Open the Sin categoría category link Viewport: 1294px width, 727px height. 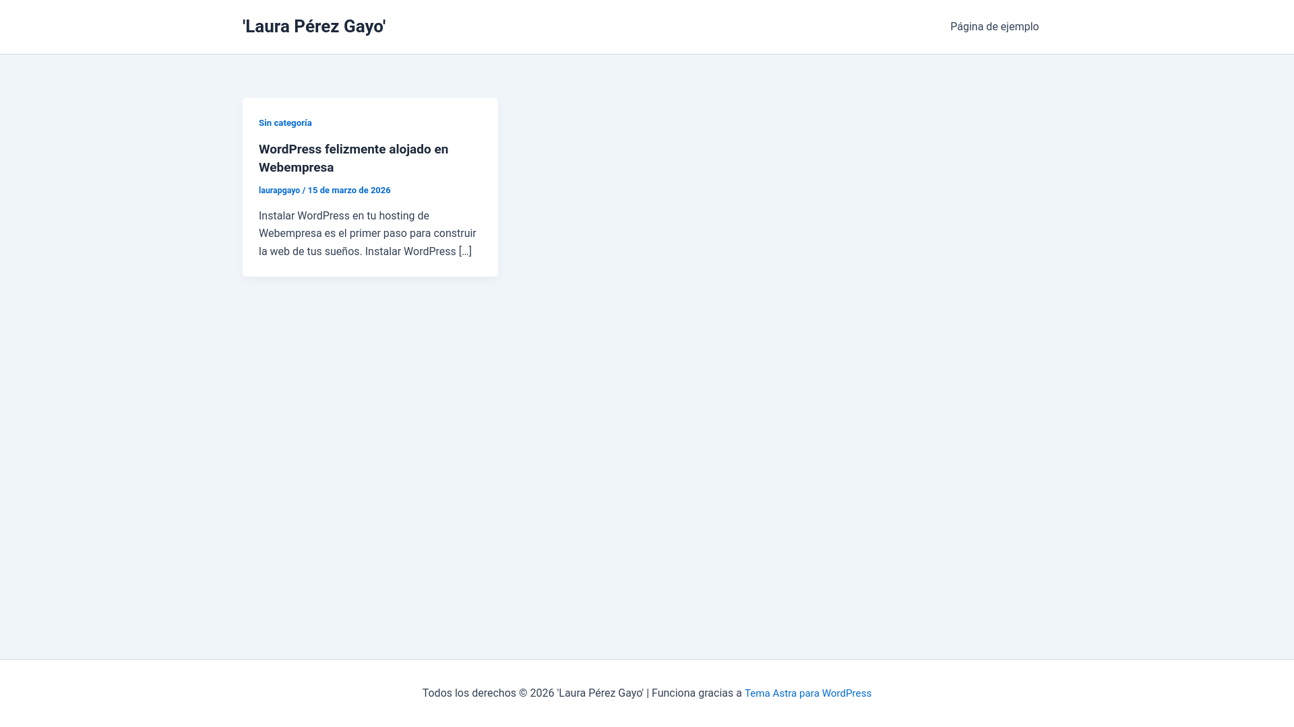(285, 123)
